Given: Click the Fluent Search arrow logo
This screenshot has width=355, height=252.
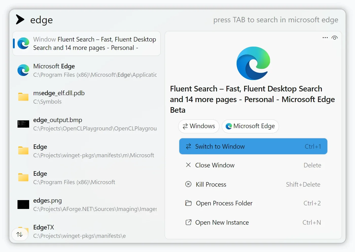Looking at the screenshot, I should [x=20, y=20].
